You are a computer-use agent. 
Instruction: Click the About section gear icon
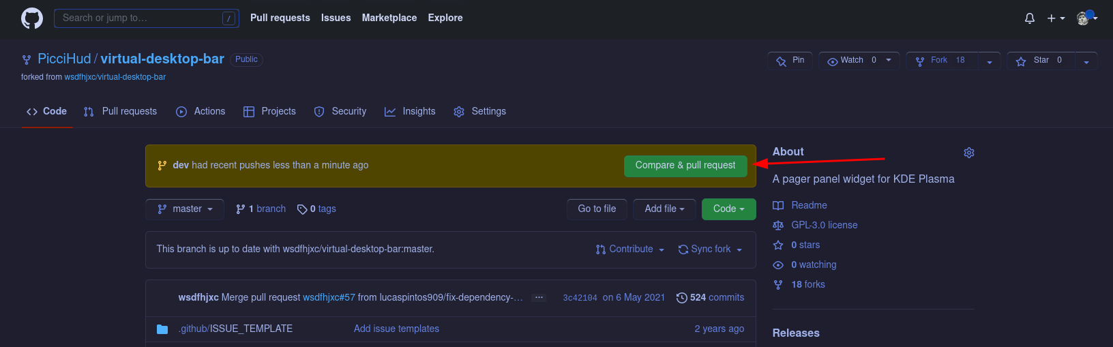[x=968, y=153]
